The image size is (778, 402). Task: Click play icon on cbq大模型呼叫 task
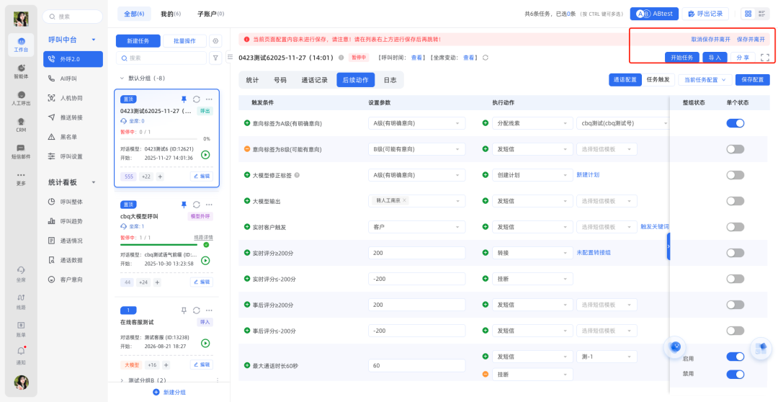pos(205,261)
